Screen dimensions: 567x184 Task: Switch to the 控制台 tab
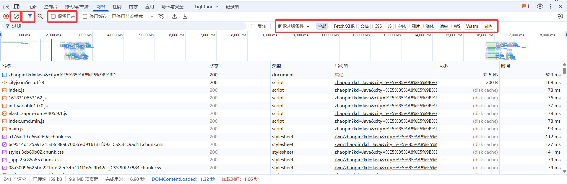[x=50, y=6]
